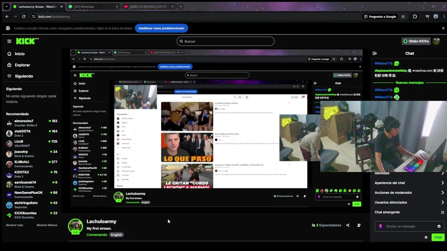Open Chat emergente option
The image size is (447, 251).
(409, 212)
